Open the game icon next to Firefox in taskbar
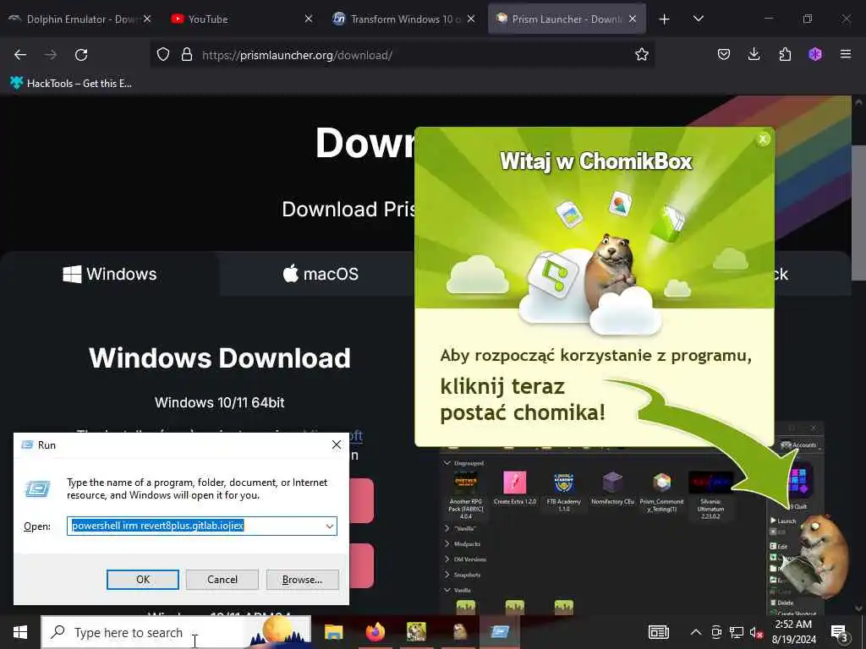This screenshot has width=866, height=649. pos(416,632)
